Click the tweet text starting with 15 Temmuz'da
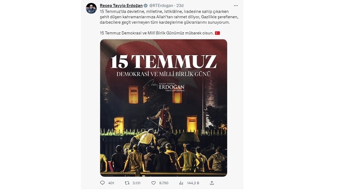This screenshot has width=340, height=191. point(169,17)
